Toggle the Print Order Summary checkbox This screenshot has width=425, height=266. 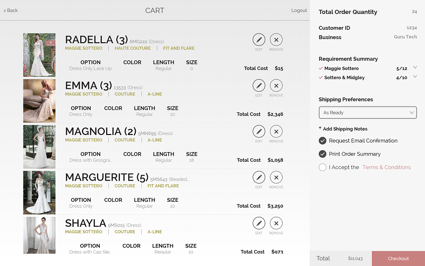pyautogui.click(x=323, y=154)
